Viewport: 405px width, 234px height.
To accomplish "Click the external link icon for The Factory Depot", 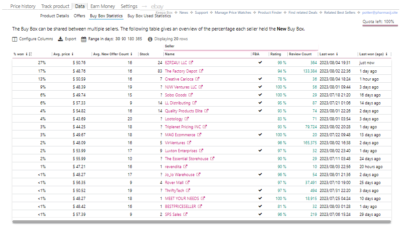I will pyautogui.click(x=201, y=71).
